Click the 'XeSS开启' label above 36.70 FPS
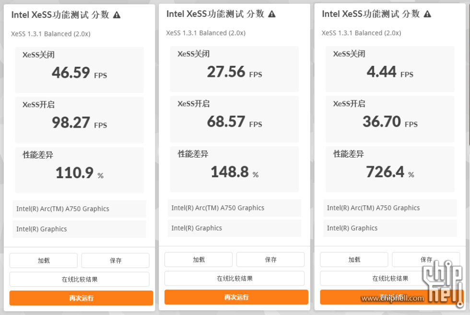This screenshot has height=315, width=470. pos(349,104)
